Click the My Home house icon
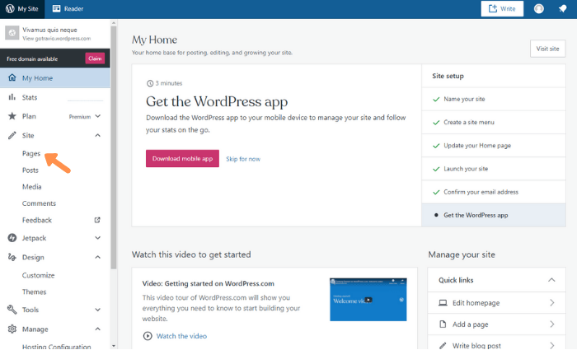Viewport: 577px width, 350px height. 12,77
